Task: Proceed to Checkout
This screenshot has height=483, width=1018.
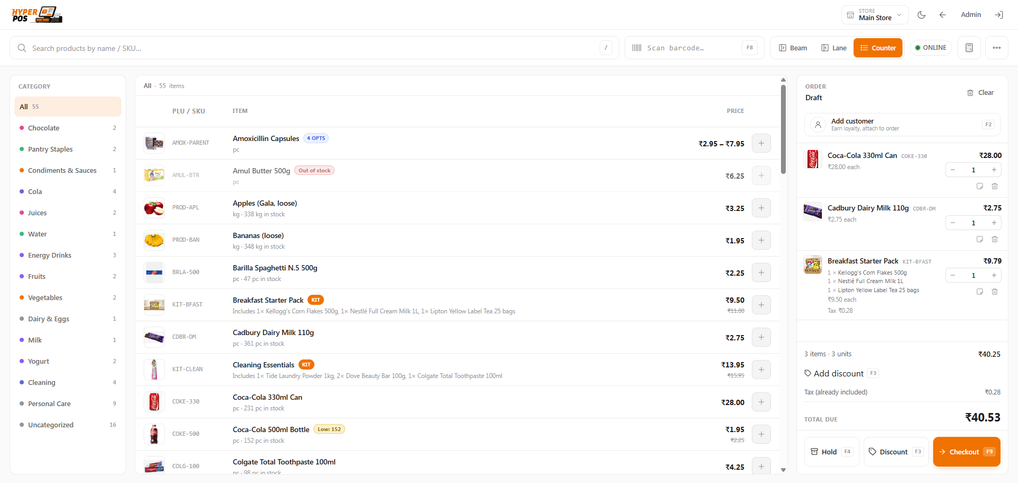Action: 967,452
